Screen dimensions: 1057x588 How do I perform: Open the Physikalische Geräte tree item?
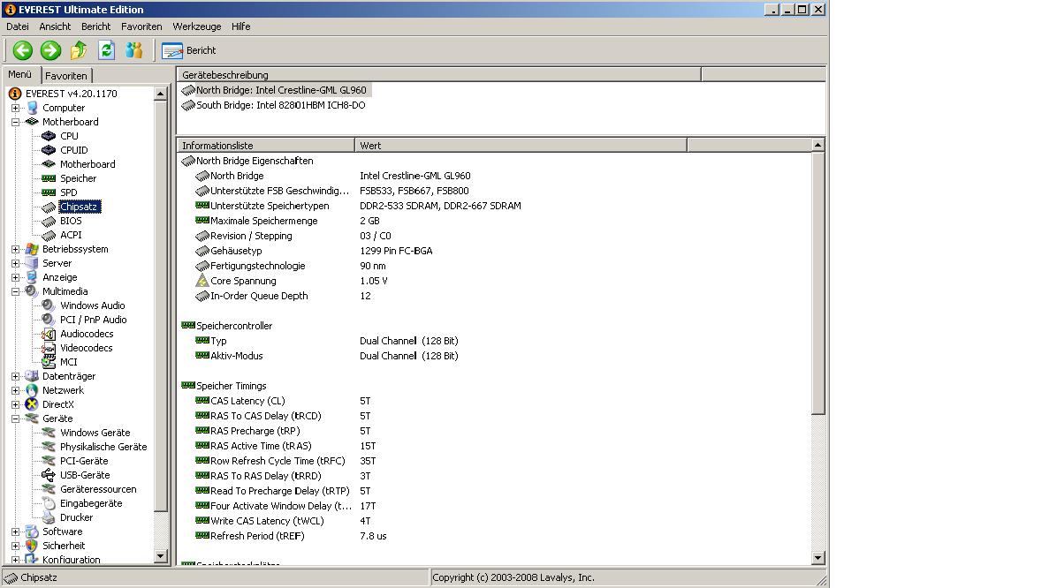pos(103,448)
